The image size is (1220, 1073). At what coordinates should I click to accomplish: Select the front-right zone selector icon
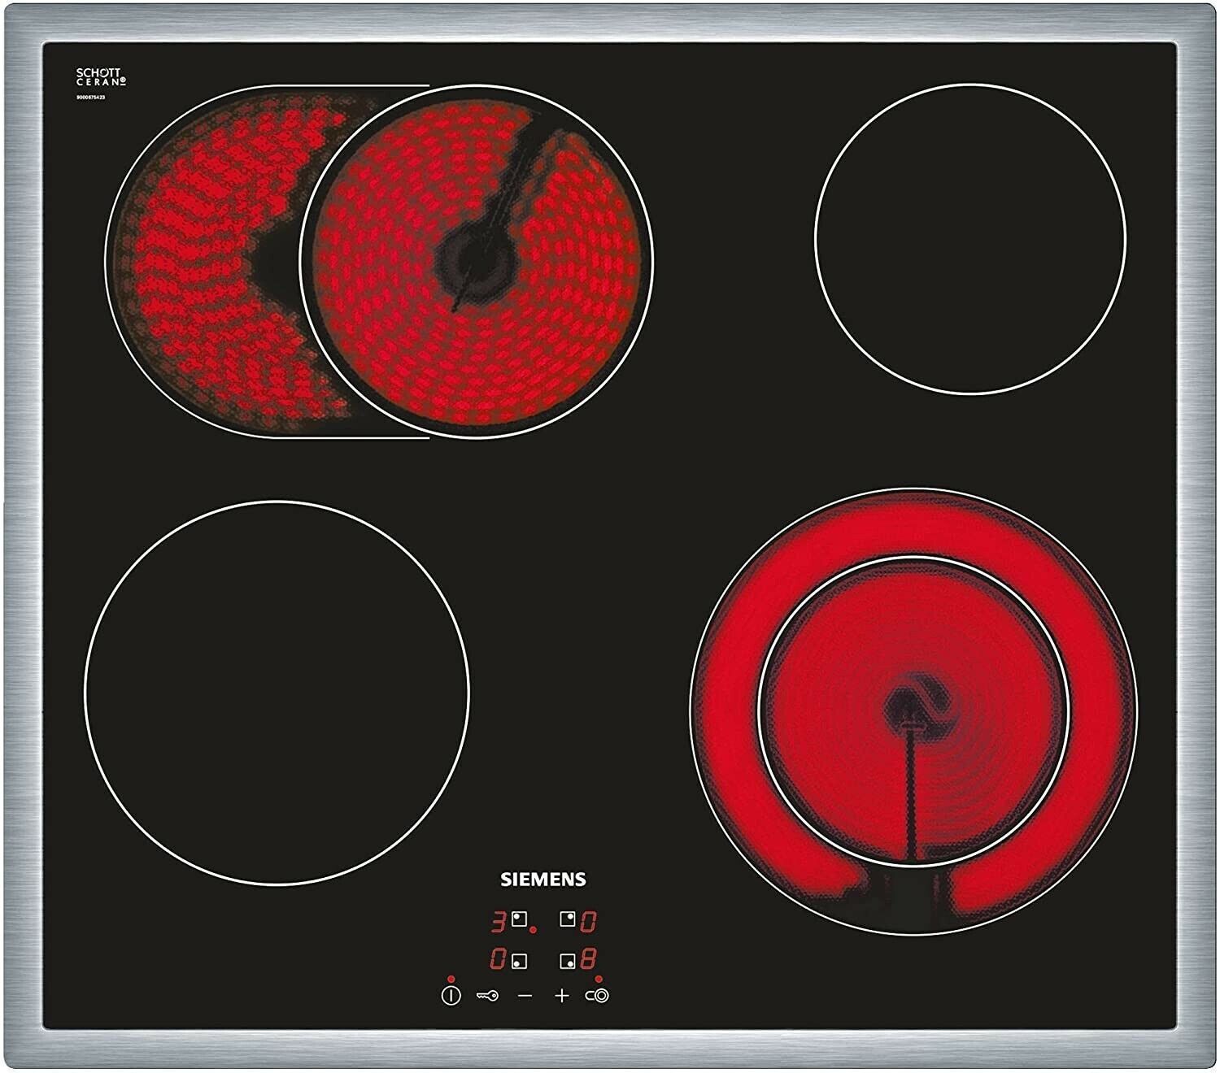568,961
